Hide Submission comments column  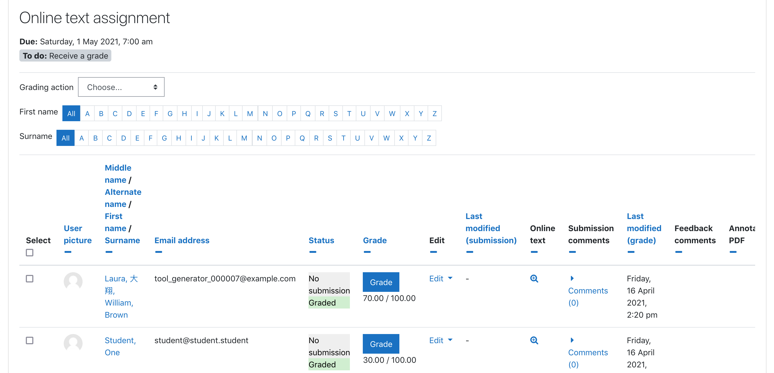coord(572,252)
